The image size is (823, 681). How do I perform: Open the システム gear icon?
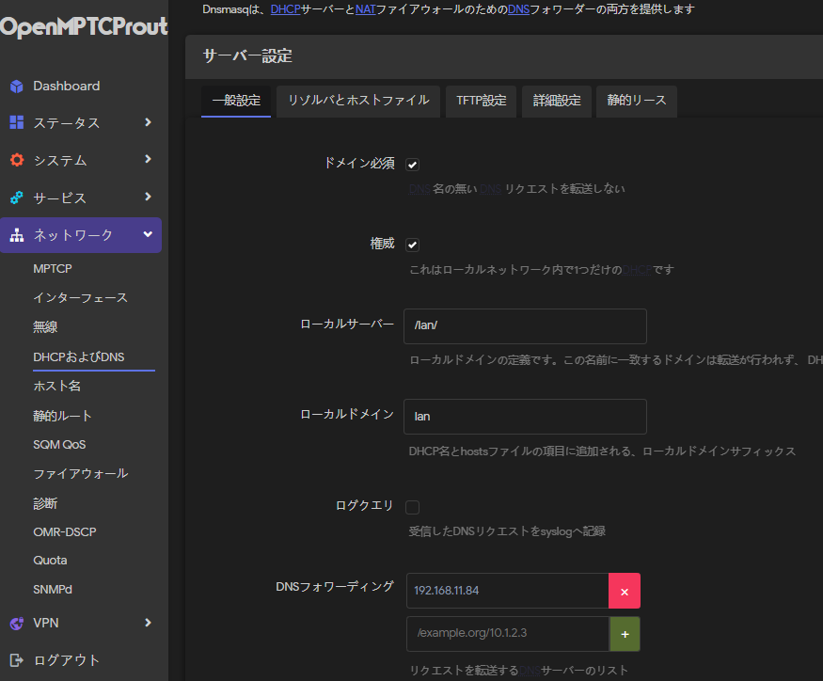[x=19, y=160]
